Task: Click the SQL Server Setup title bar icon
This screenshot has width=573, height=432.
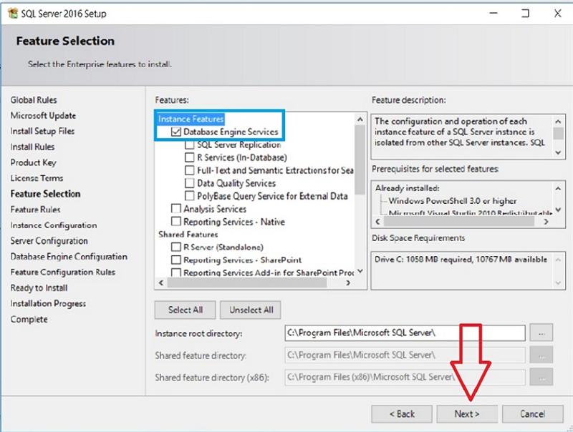Action: pyautogui.click(x=13, y=14)
